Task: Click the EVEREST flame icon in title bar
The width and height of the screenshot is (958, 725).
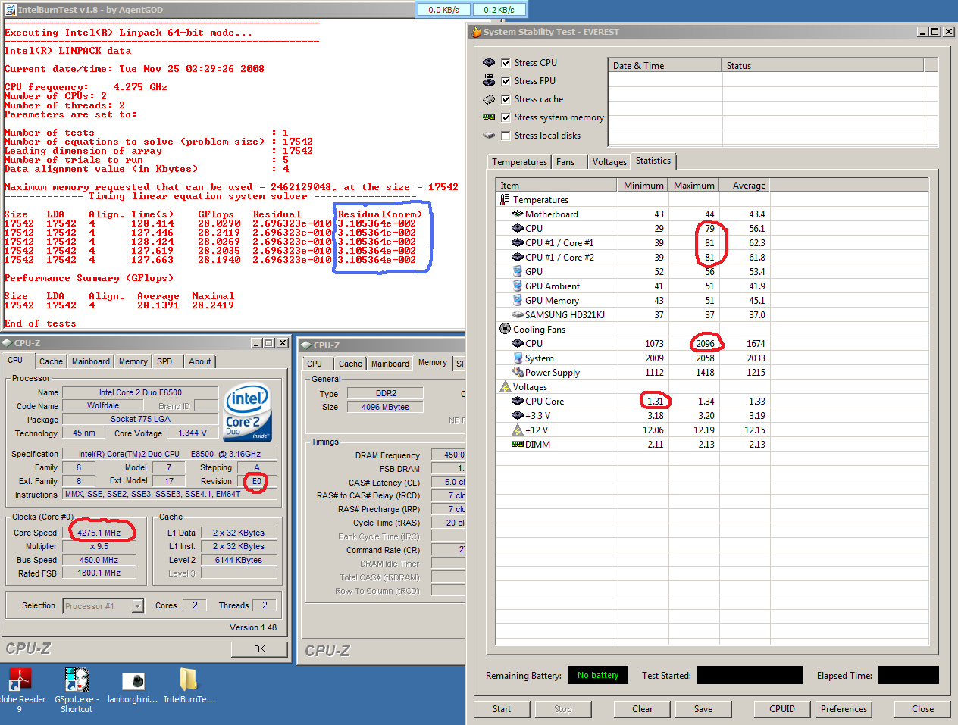Action: [476, 32]
